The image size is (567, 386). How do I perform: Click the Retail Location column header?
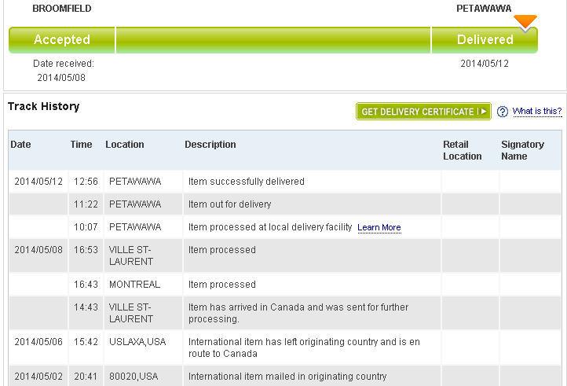pos(463,150)
